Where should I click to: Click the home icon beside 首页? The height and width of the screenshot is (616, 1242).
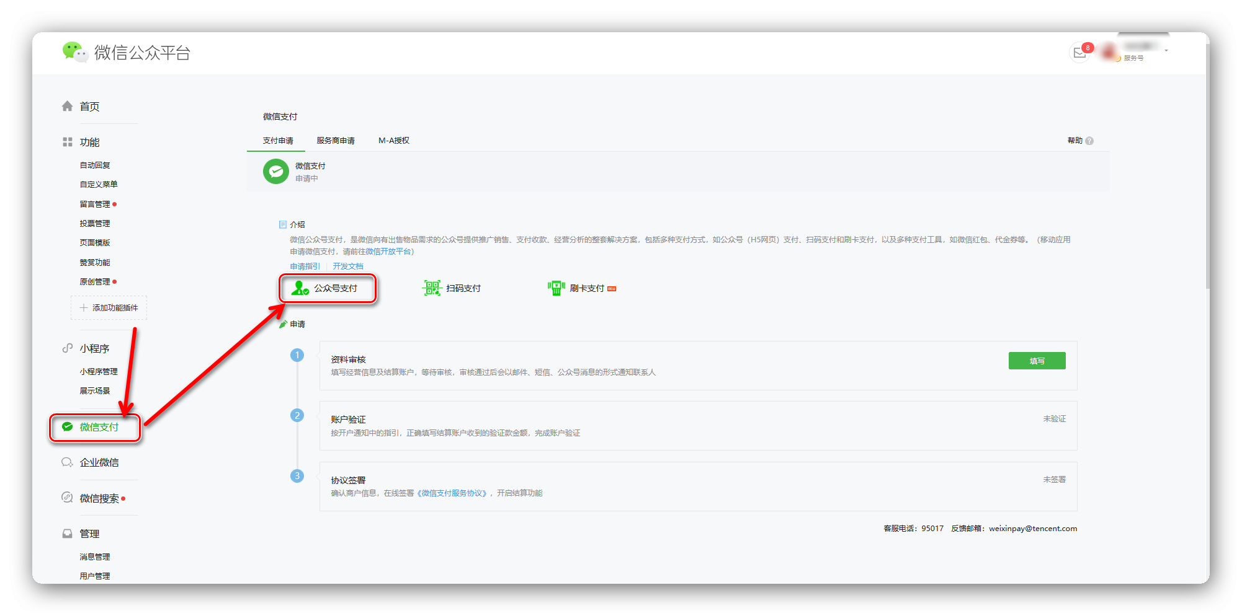pyautogui.click(x=68, y=107)
